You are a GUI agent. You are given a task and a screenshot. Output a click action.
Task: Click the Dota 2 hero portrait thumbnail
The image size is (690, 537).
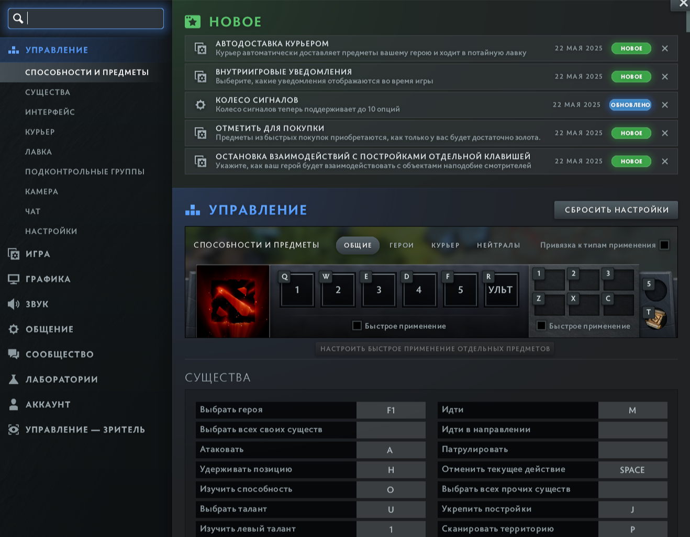pyautogui.click(x=233, y=301)
